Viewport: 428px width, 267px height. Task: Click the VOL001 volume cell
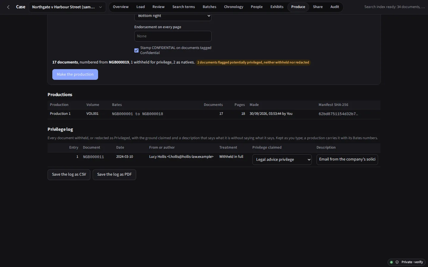(92, 114)
